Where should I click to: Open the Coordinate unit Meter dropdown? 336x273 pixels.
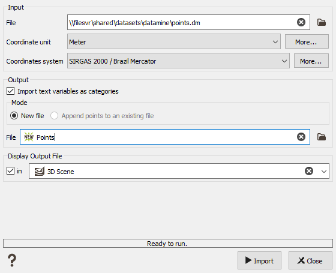point(174,41)
